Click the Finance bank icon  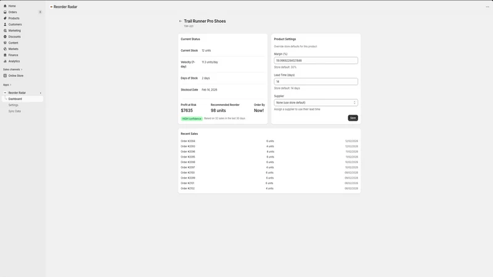5,55
